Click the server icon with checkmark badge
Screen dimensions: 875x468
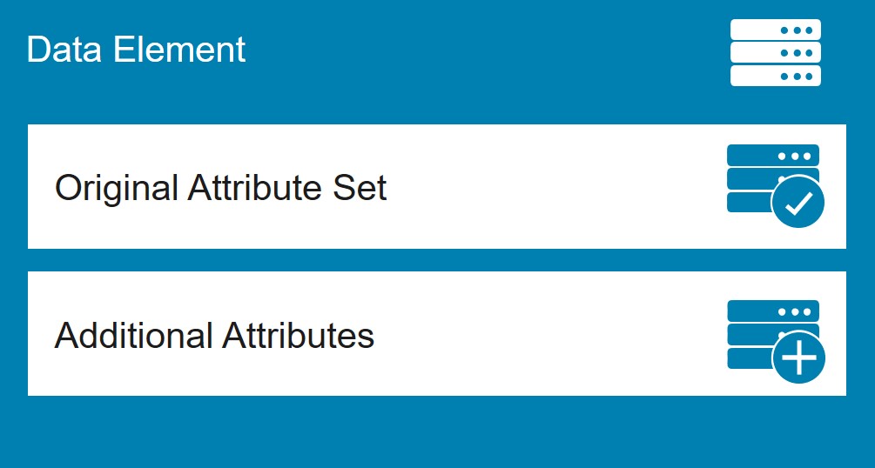tap(776, 186)
